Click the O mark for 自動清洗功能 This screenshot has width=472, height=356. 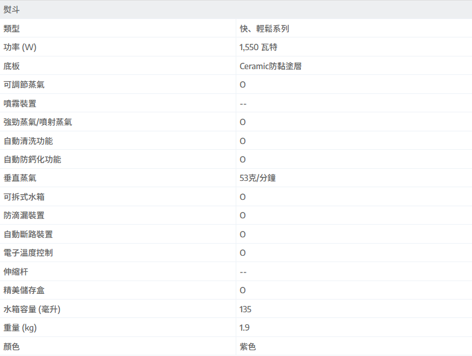[x=243, y=141]
